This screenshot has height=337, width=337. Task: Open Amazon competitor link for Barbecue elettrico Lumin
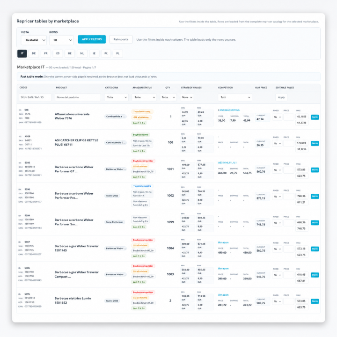click(223, 295)
